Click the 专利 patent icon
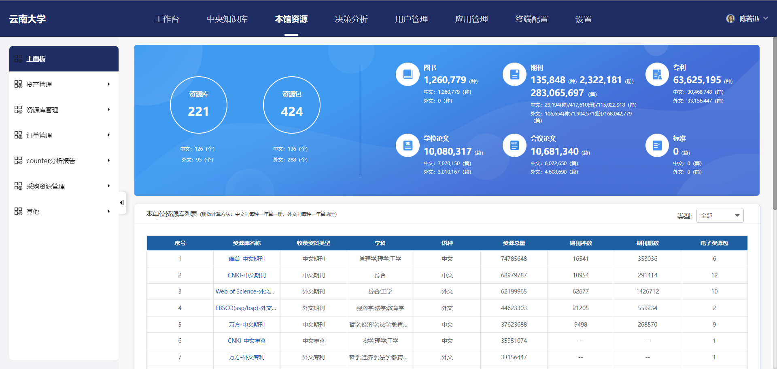 tap(657, 74)
